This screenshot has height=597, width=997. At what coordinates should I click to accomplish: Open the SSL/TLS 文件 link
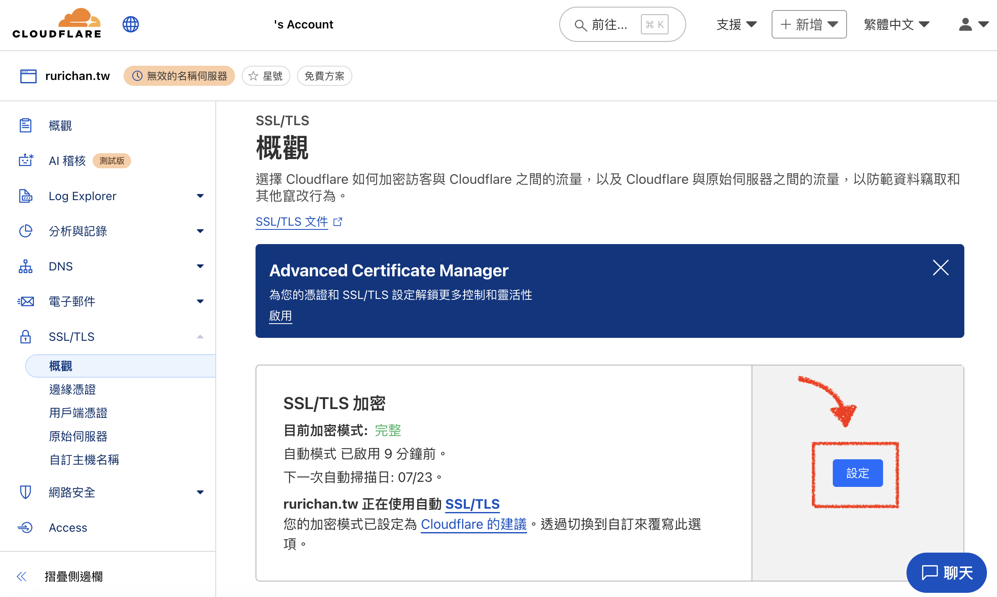pyautogui.click(x=292, y=222)
